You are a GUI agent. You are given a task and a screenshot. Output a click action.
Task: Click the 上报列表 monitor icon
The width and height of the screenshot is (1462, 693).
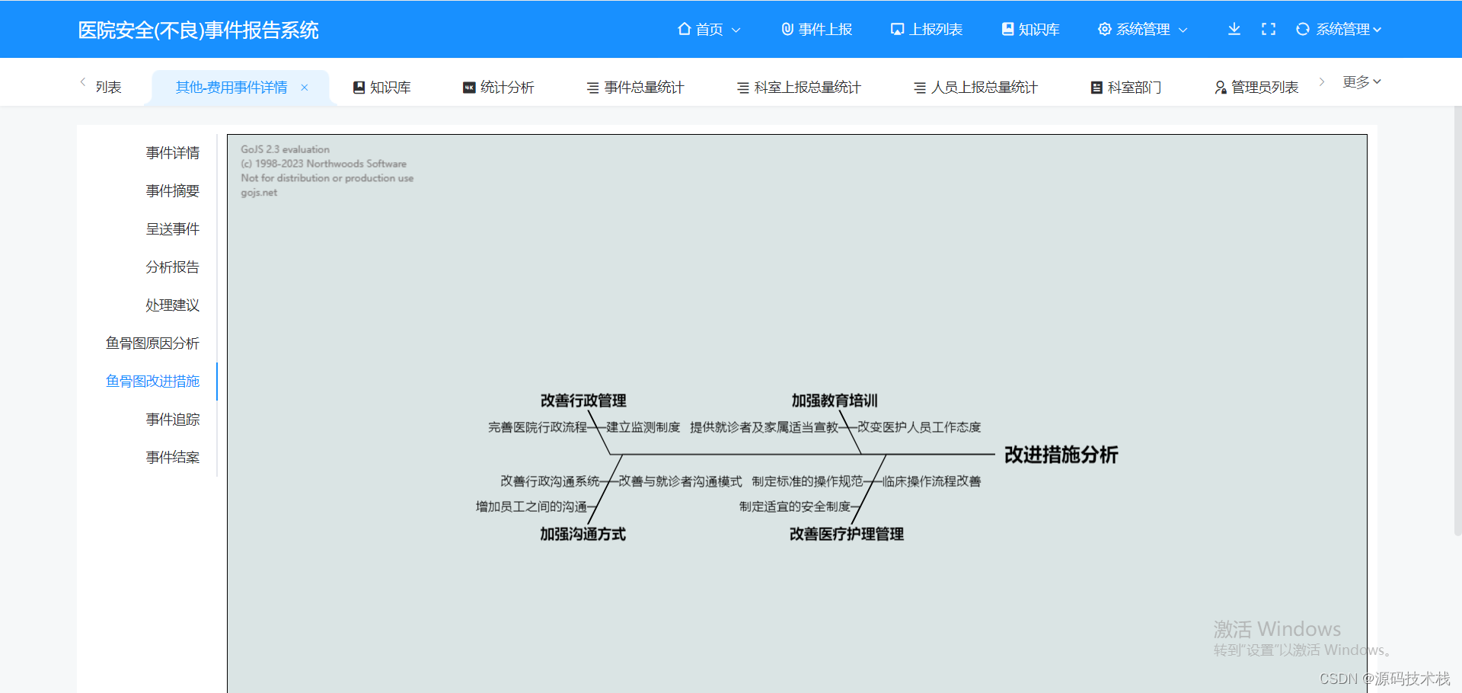pyautogui.click(x=897, y=29)
